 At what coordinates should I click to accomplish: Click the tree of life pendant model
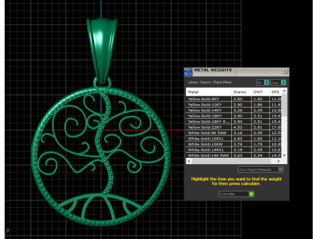pyautogui.click(x=101, y=156)
